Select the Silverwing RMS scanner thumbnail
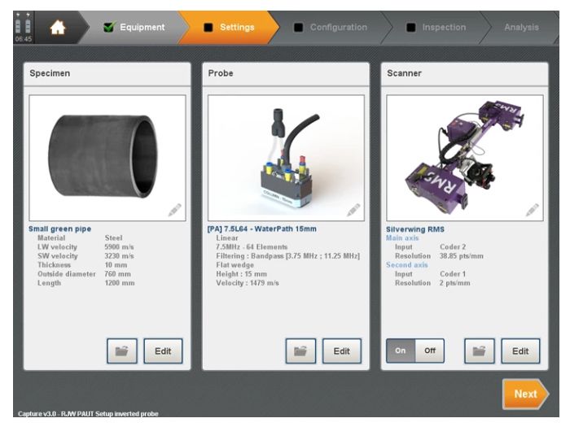570x427 pixels. pos(463,157)
